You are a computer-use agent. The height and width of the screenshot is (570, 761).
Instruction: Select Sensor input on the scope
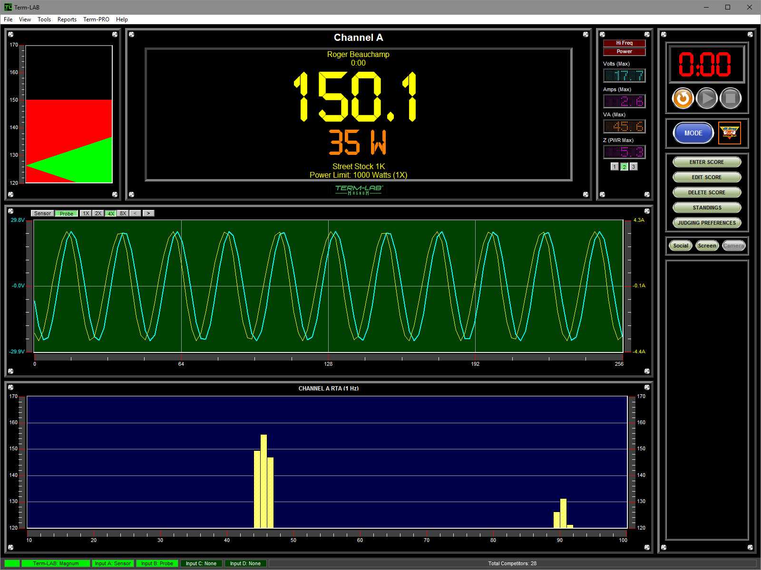click(x=42, y=213)
